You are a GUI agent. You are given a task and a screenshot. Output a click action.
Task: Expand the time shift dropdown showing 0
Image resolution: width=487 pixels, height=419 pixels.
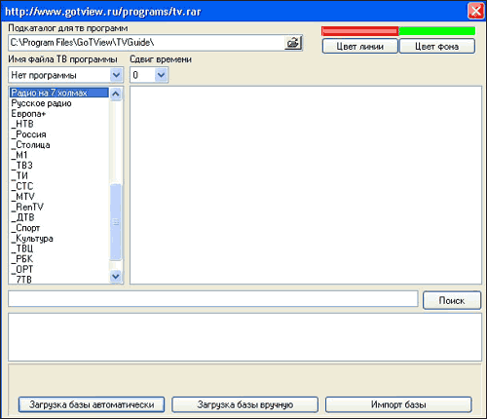161,75
